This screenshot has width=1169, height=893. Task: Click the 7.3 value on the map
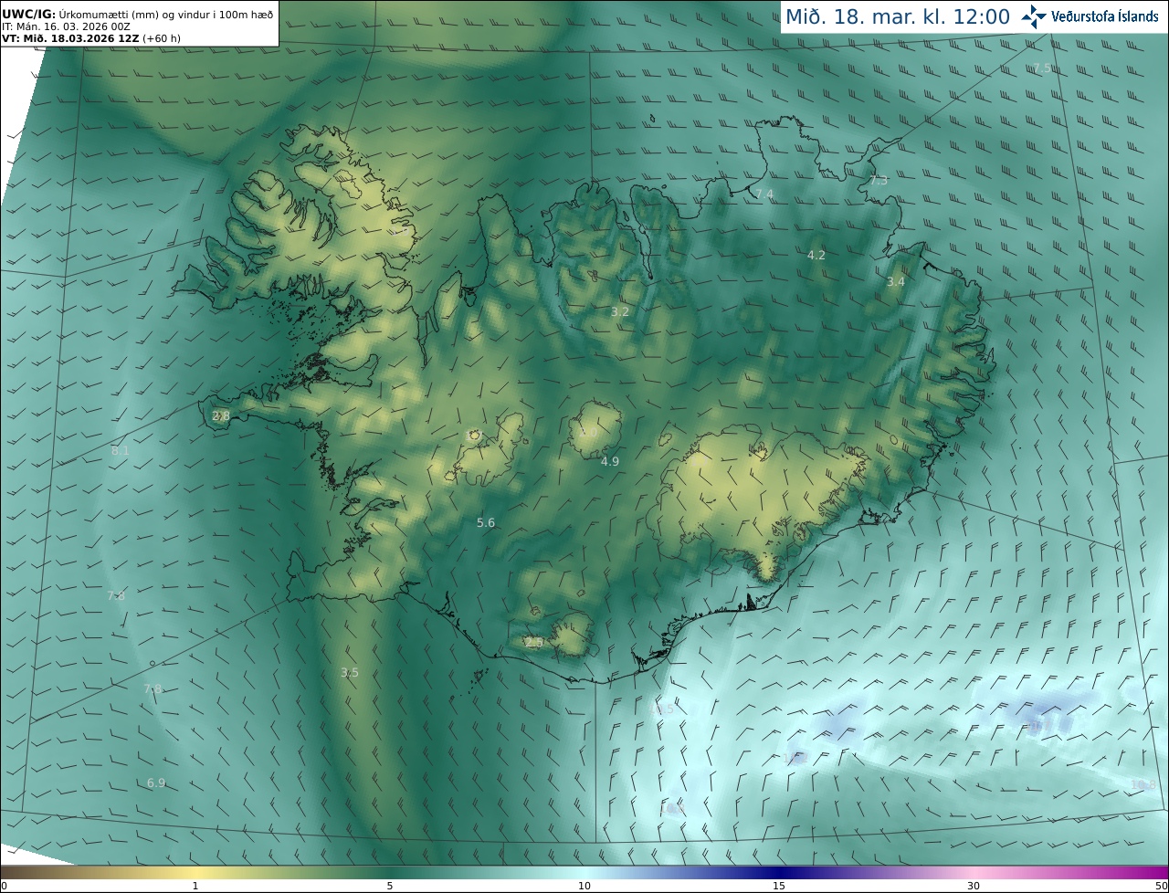[879, 180]
